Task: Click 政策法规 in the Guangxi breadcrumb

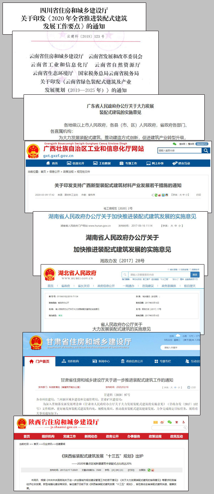Action: click(x=68, y=172)
